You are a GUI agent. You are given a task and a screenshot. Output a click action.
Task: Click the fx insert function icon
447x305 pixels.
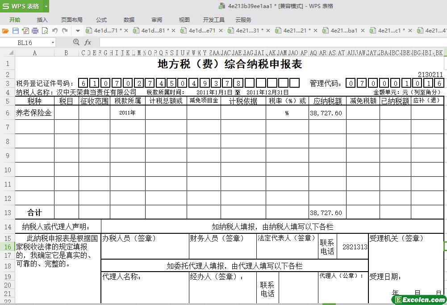(88, 42)
